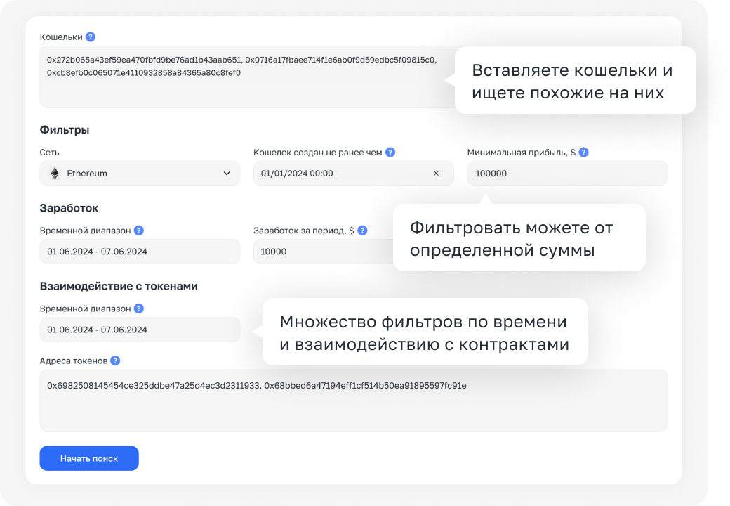Clear the 01/01/2024 00:00 date field
Image resolution: width=730 pixels, height=506 pixels.
(436, 174)
